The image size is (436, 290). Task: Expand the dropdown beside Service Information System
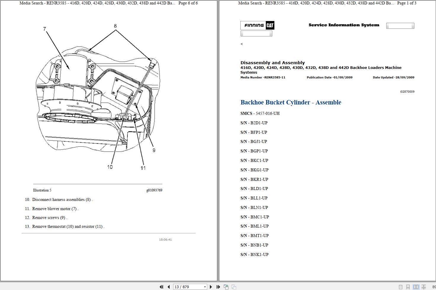click(400, 26)
